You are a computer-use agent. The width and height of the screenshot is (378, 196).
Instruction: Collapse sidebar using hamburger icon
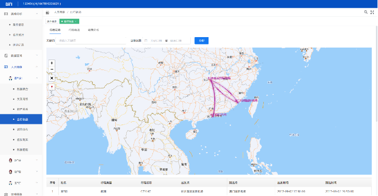point(47,13)
